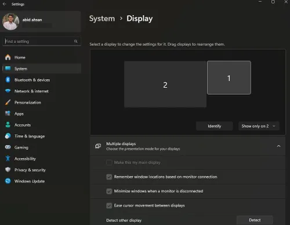Select the System sidebar entry

click(x=42, y=68)
